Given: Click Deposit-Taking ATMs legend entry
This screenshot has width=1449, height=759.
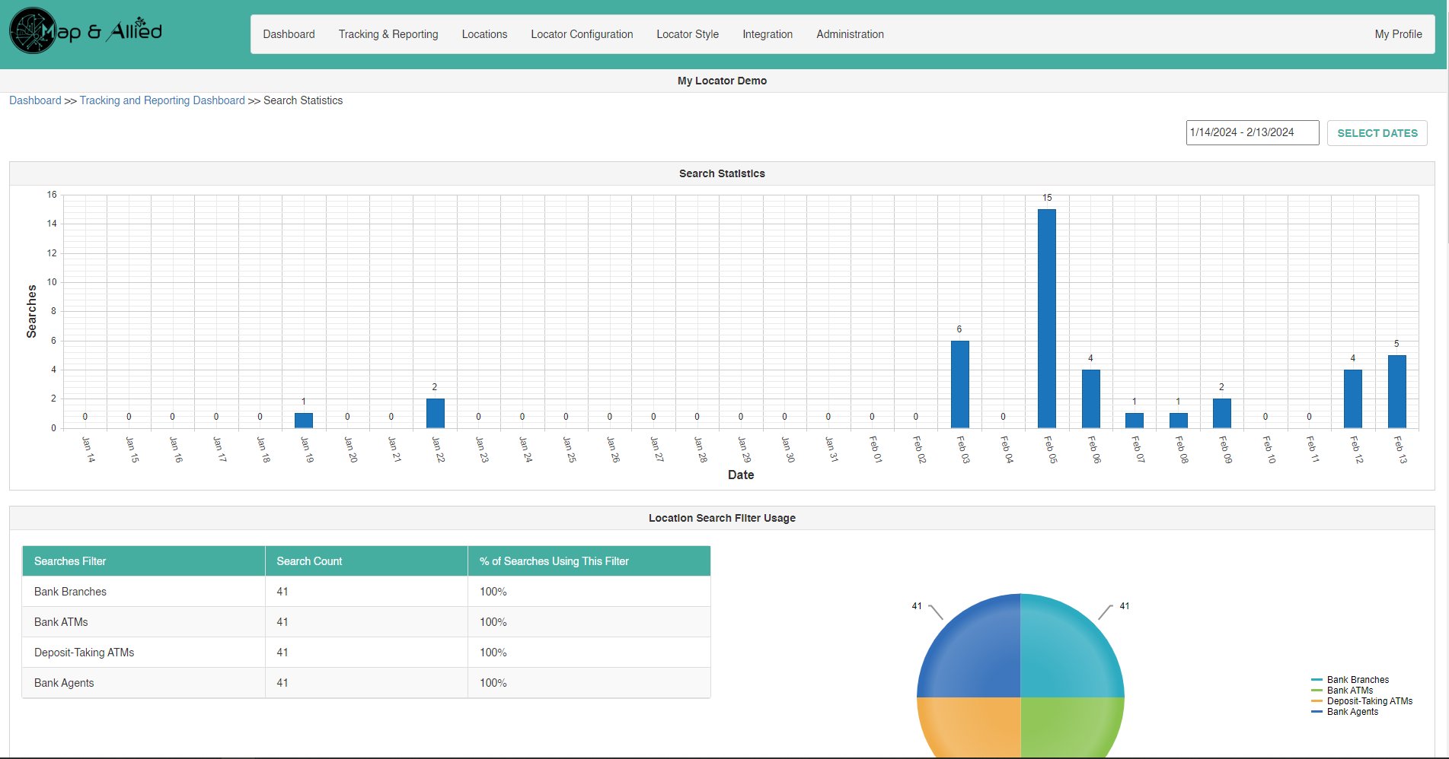Looking at the screenshot, I should (1362, 701).
